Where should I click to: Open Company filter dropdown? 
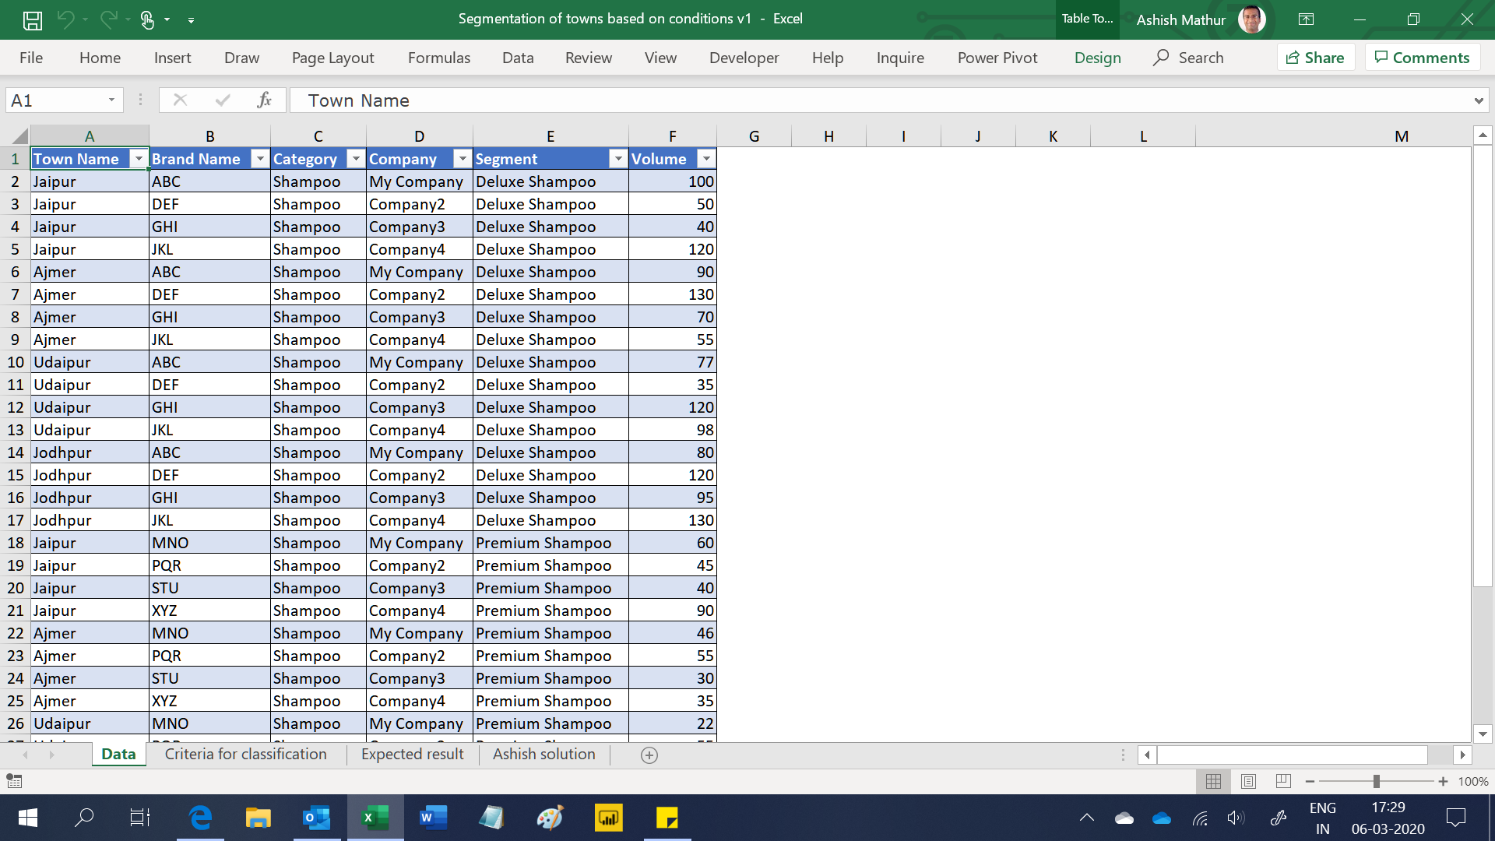click(x=463, y=159)
